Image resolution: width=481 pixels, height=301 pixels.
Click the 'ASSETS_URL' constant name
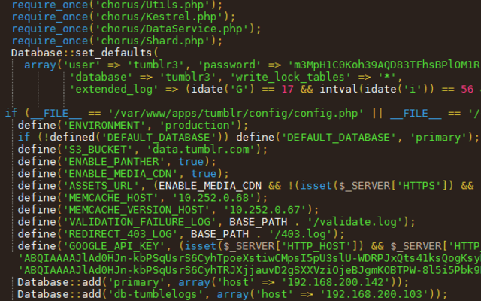tap(101, 186)
